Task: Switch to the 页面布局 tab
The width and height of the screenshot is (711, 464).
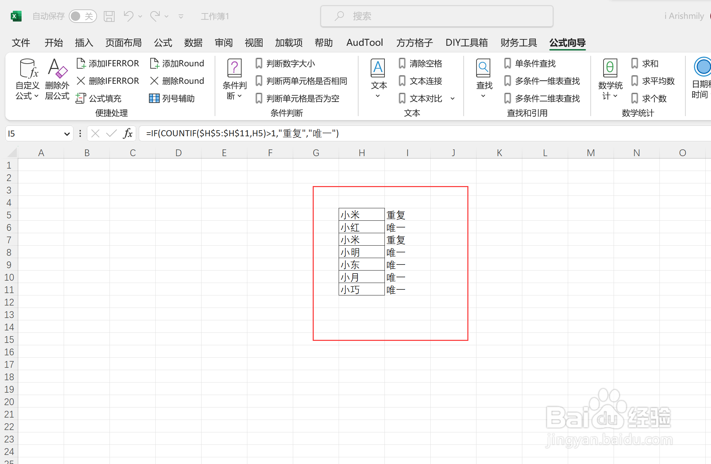Action: (124, 43)
